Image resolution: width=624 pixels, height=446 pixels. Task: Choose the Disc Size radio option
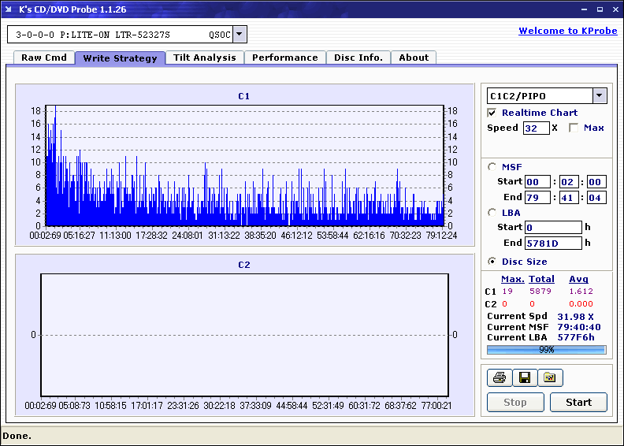[x=492, y=262]
